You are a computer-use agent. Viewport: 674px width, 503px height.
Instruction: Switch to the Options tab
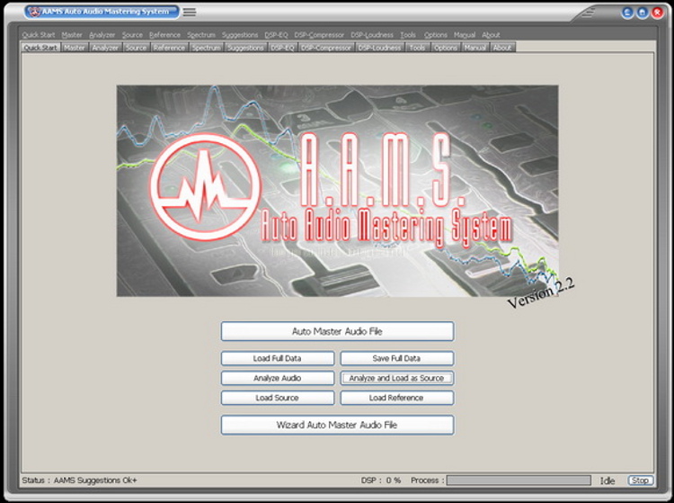[446, 48]
